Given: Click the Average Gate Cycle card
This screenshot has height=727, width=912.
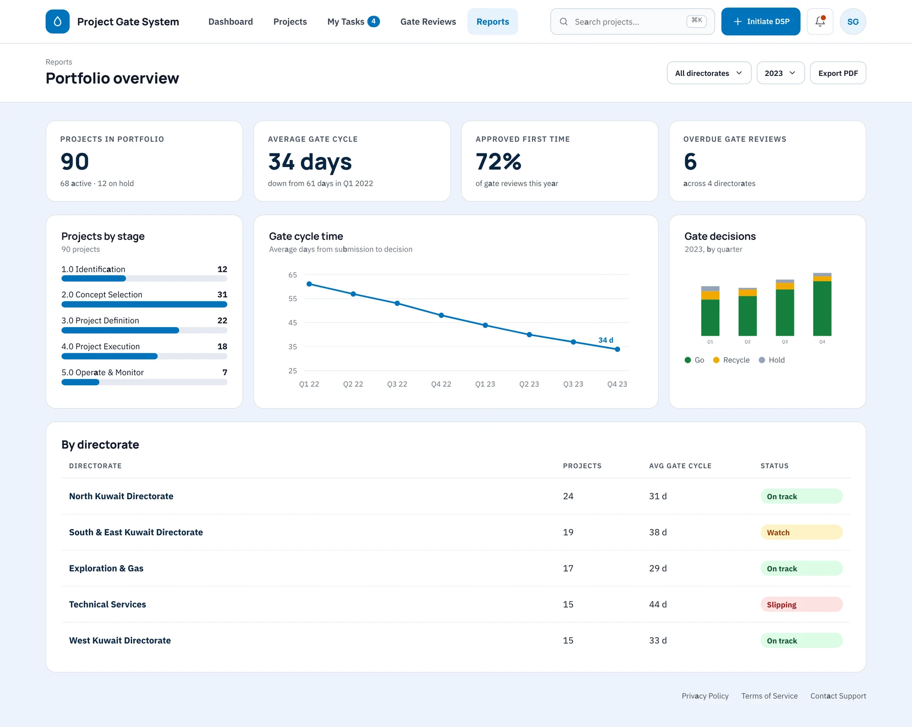Looking at the screenshot, I should coord(352,161).
